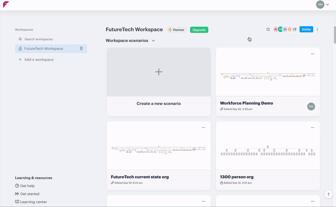The image size is (336, 207).
Task: Open the RM user account dropdown
Action: 323,4
